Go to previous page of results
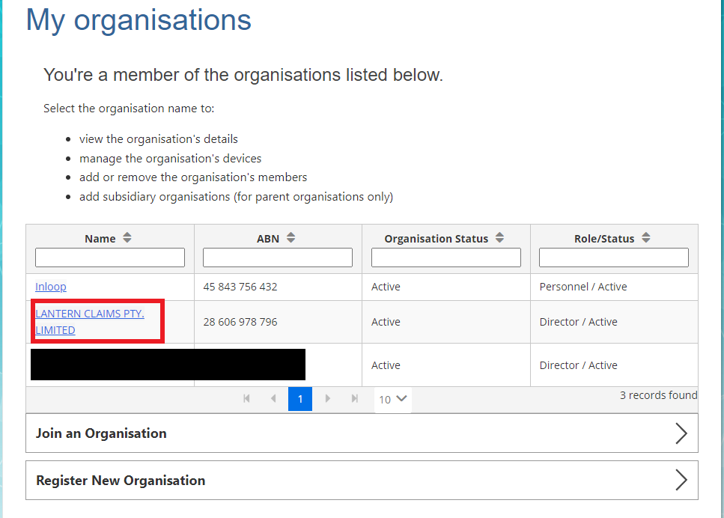The image size is (724, 518). tap(273, 399)
